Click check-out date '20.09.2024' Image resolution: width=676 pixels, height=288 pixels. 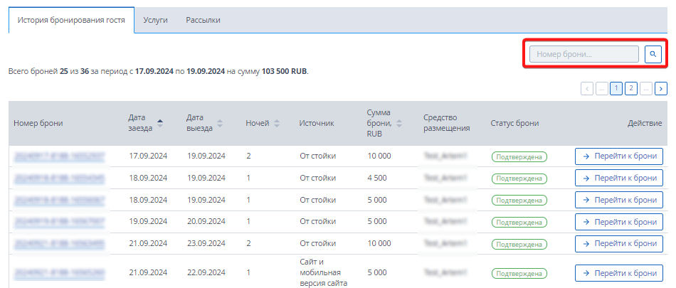click(206, 222)
